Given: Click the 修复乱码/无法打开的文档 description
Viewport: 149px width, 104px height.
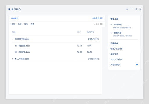Looking at the screenshot, I should (x=122, y=28).
